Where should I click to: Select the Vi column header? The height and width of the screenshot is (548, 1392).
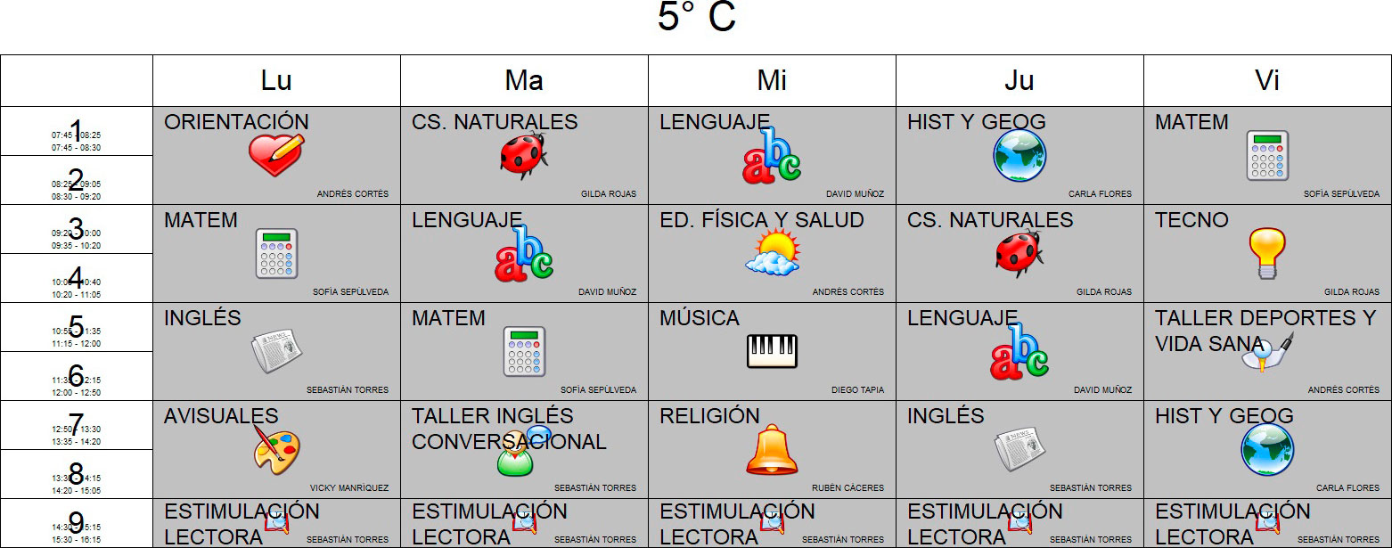coord(1267,80)
